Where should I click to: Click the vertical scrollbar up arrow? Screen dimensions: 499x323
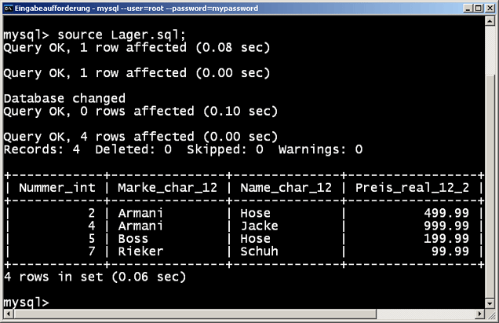490,21
